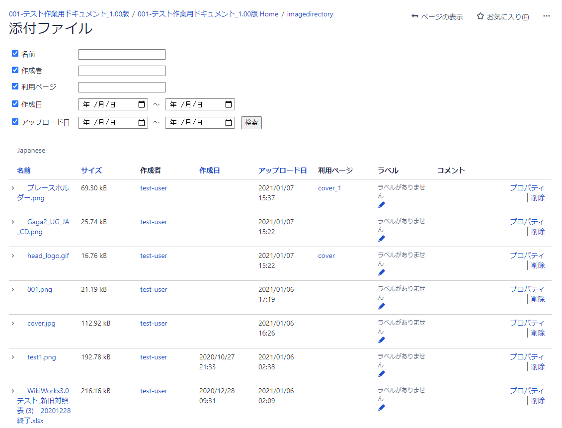
Task: Click the pencil icon in the test1.png row
Action: click(382, 374)
